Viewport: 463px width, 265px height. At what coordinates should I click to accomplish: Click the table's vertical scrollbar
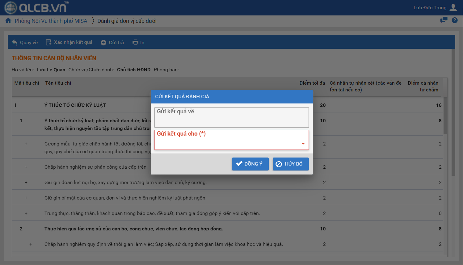pyautogui.click(x=445, y=116)
